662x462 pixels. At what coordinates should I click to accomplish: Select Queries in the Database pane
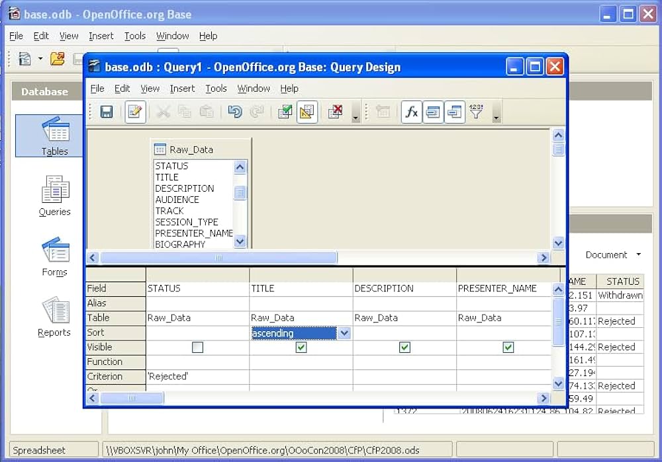(x=54, y=196)
